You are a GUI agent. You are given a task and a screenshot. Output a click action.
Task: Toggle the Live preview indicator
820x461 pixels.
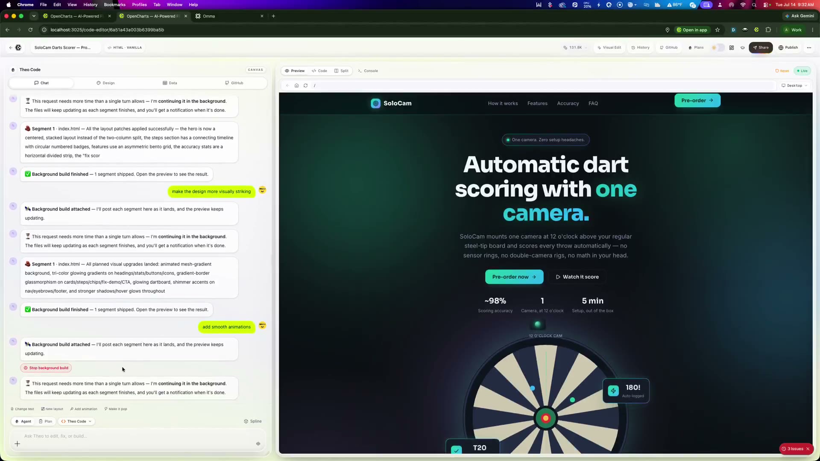click(x=802, y=71)
